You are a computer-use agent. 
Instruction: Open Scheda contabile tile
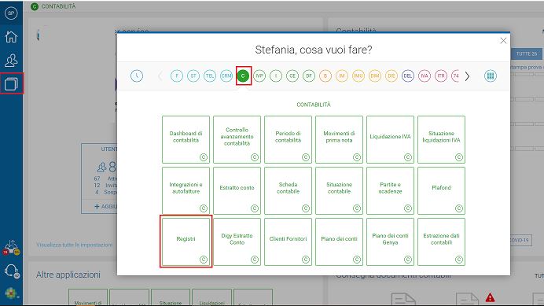tap(288, 190)
